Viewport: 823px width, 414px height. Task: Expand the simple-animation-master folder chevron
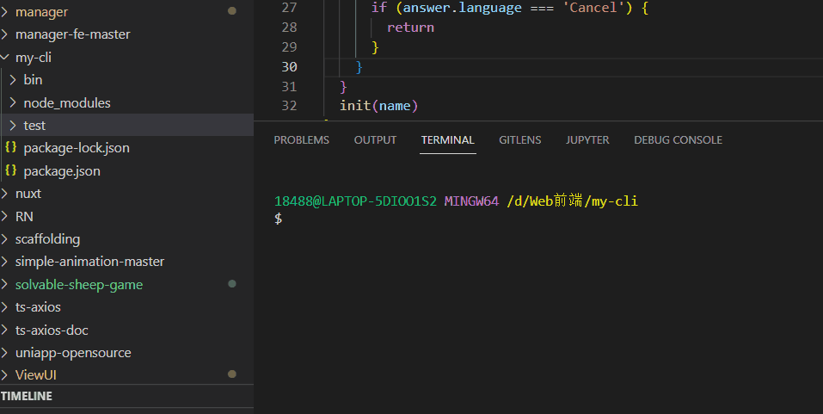point(4,261)
